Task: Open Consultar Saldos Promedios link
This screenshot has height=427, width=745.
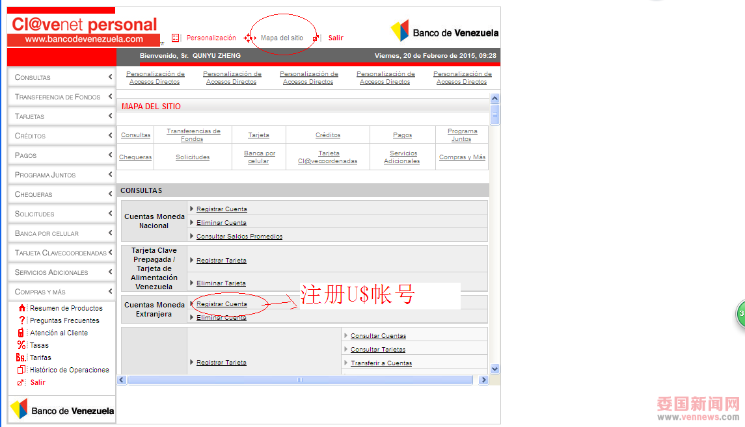Action: (239, 237)
